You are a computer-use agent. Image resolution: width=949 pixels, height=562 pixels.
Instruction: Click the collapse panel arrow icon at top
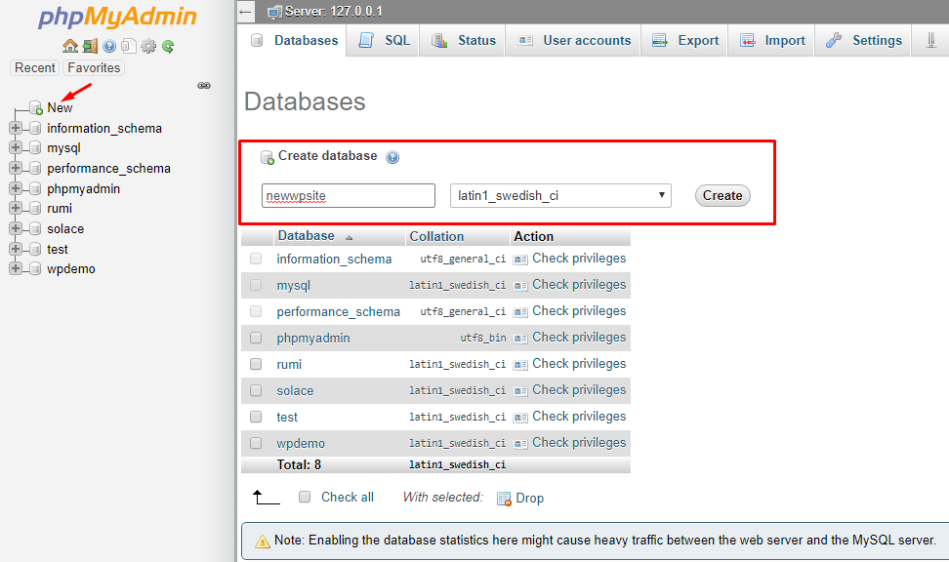pos(246,12)
